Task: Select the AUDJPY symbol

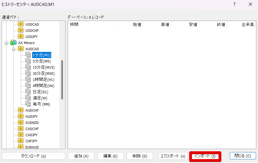Action: [31, 117]
